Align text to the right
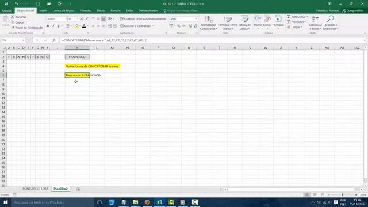This screenshot has width=368, height=207. pyautogui.click(x=103, y=26)
